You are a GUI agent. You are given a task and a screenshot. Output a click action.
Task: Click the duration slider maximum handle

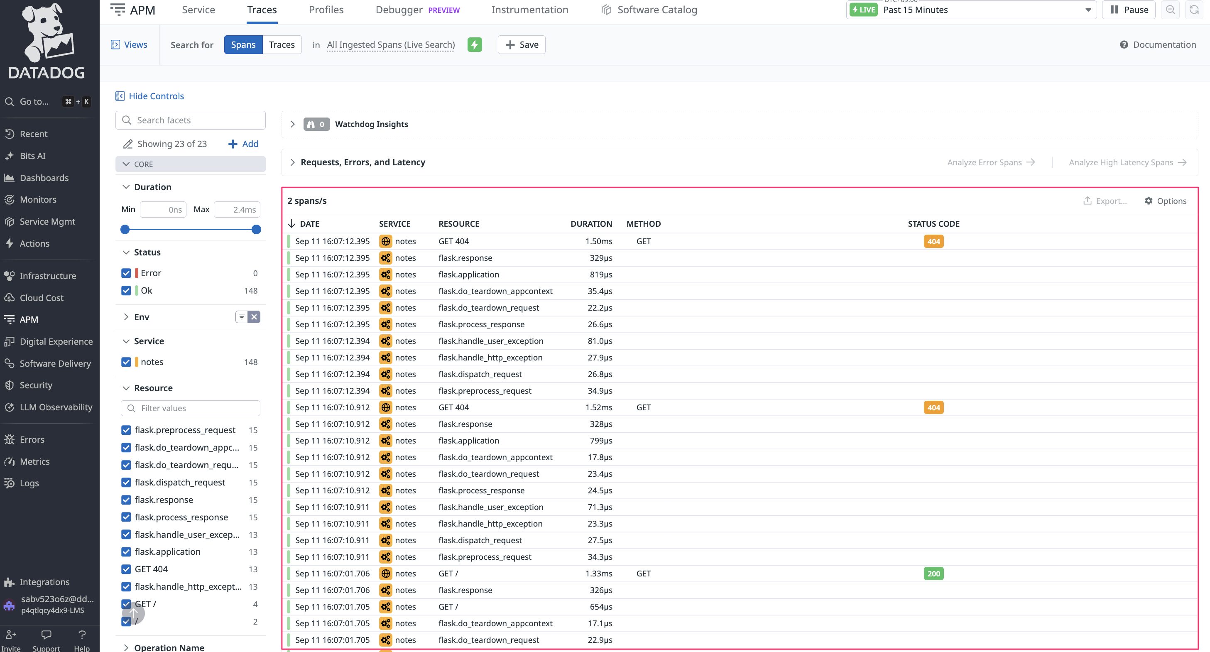tap(256, 230)
